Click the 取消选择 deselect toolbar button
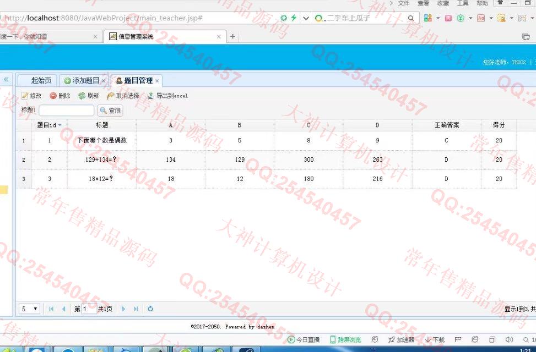This screenshot has height=352, width=536. [x=123, y=96]
